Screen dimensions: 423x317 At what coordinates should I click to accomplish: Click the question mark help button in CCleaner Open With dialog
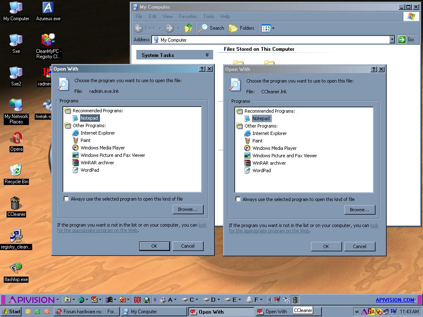coord(373,69)
